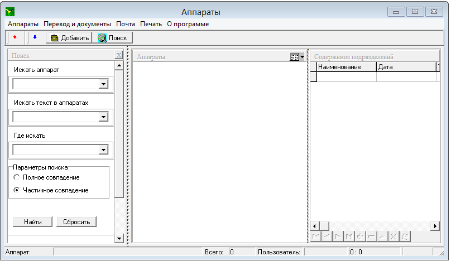451x261 pixels.
Task: Open the Искать текст в аппаратах dropdown
Action: point(103,117)
